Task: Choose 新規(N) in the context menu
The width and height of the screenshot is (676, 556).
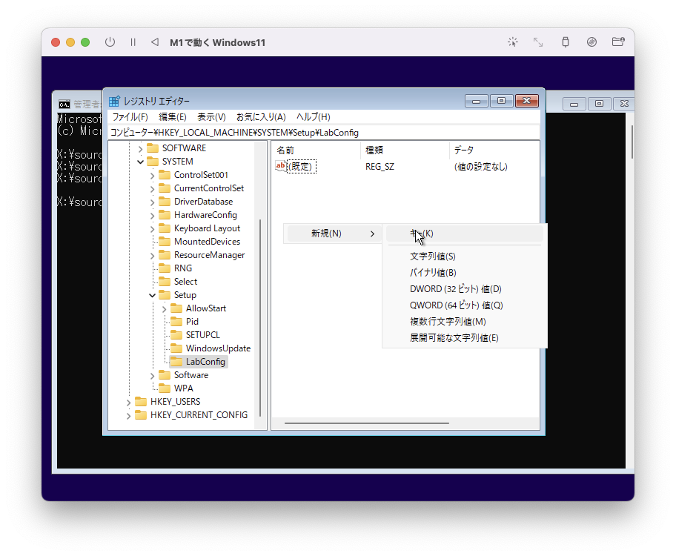Action: click(332, 234)
